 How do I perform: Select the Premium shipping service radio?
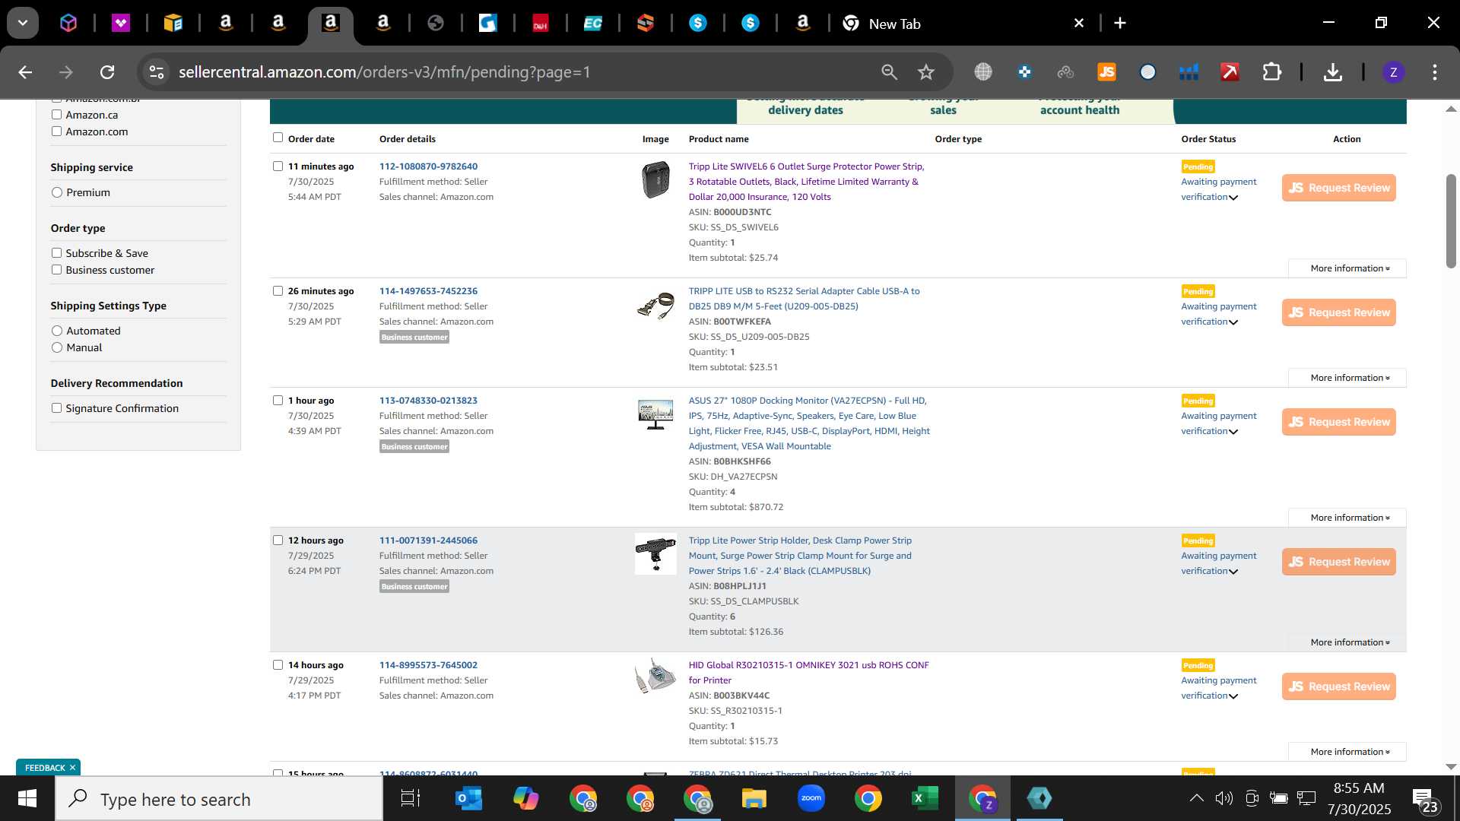(57, 192)
